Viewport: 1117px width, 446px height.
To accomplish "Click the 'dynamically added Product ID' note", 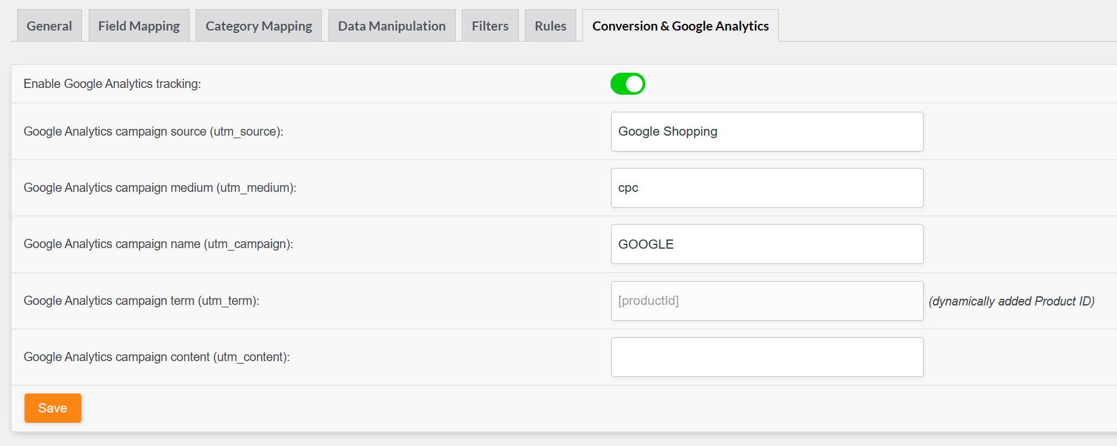I will [1011, 301].
